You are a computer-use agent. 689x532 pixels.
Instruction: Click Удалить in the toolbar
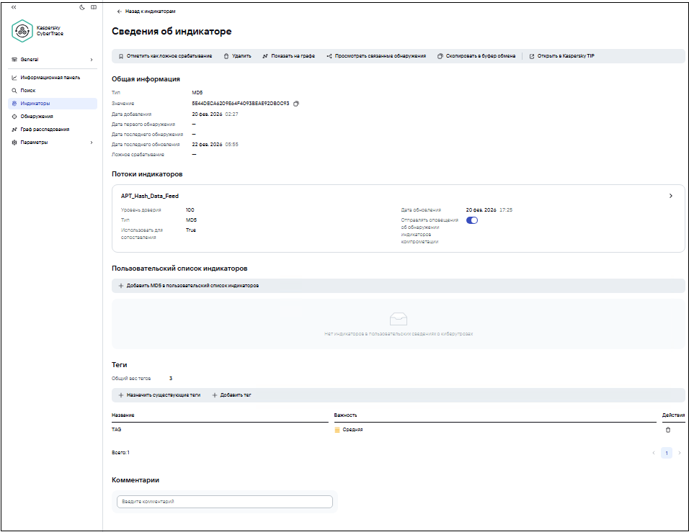(237, 56)
